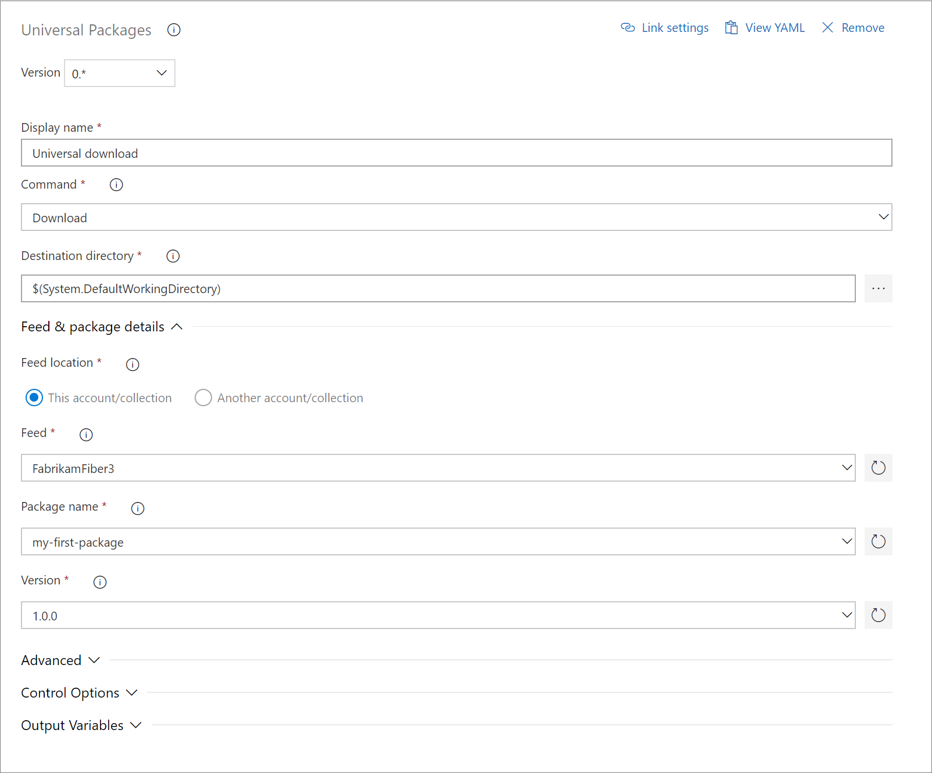Image resolution: width=932 pixels, height=773 pixels.
Task: Open the Command dropdown
Action: (x=883, y=217)
